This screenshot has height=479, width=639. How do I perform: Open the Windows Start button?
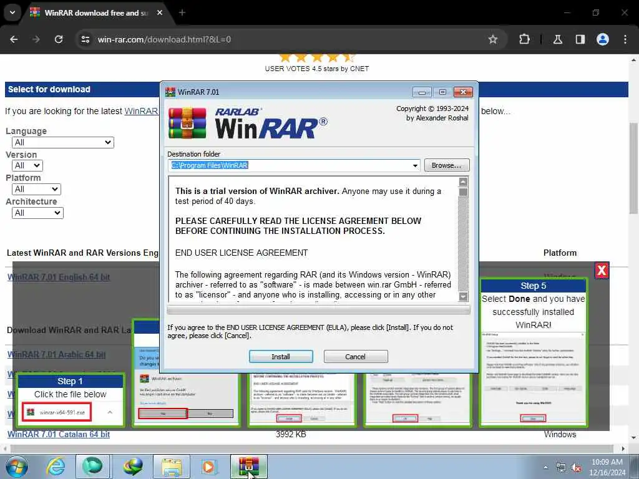point(17,467)
